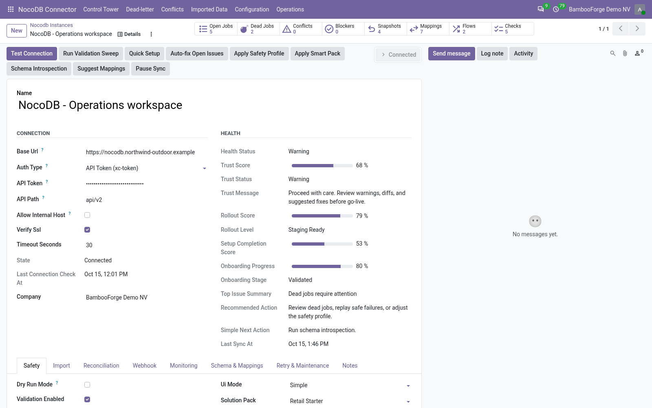Open the Configuration menu
Screen dimensions: 652x408
252,9
